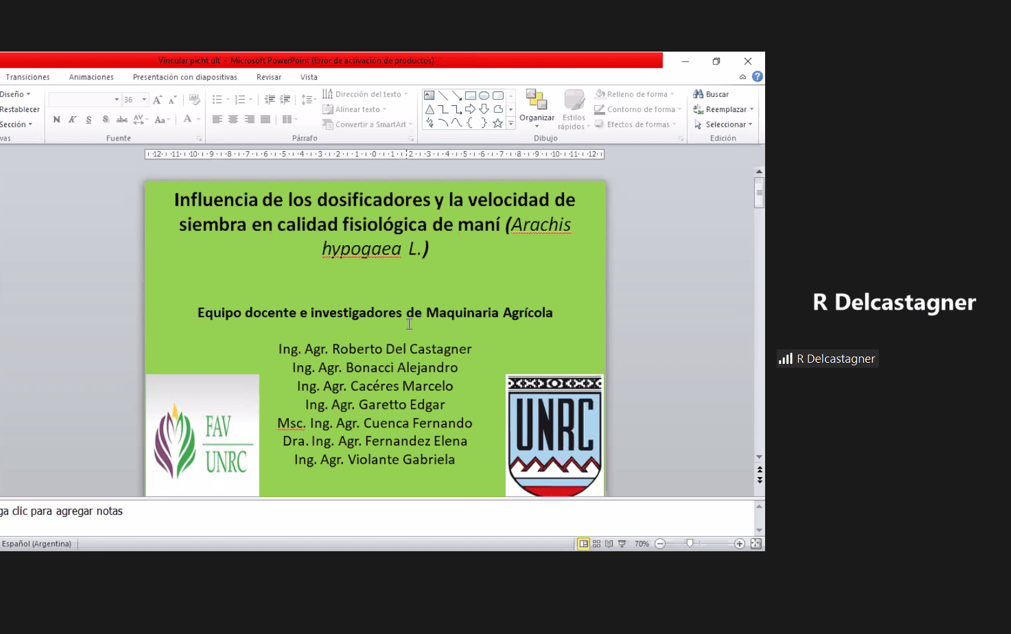This screenshot has height=634, width=1011.
Task: Fit slide to current window icon
Action: [756, 544]
